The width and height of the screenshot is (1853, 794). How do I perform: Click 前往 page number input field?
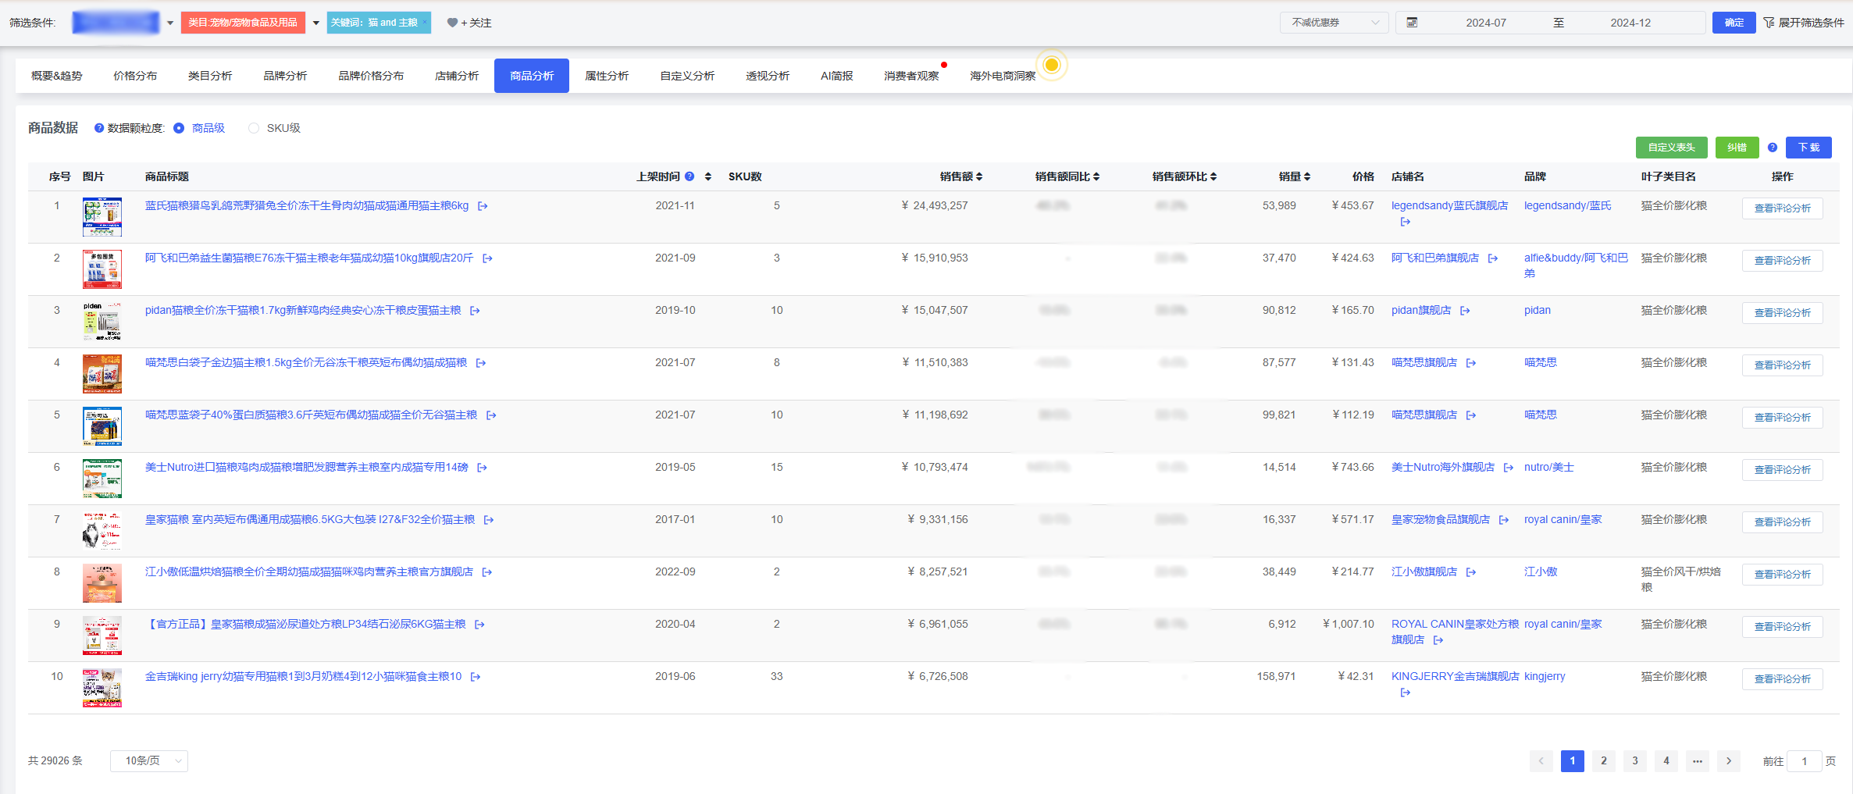coord(1805,760)
